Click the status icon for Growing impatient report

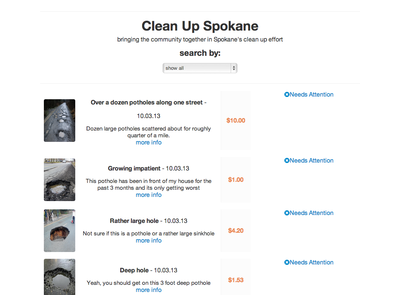pyautogui.click(x=287, y=161)
